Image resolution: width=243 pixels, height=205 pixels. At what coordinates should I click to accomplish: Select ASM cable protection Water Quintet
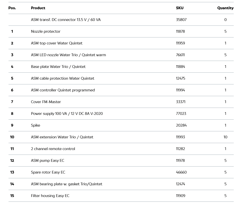[63, 78]
